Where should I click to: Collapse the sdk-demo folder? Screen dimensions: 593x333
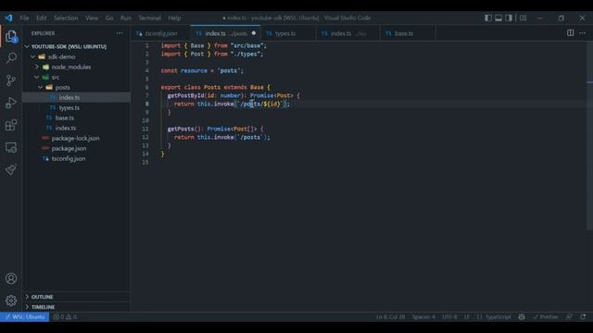(33, 56)
